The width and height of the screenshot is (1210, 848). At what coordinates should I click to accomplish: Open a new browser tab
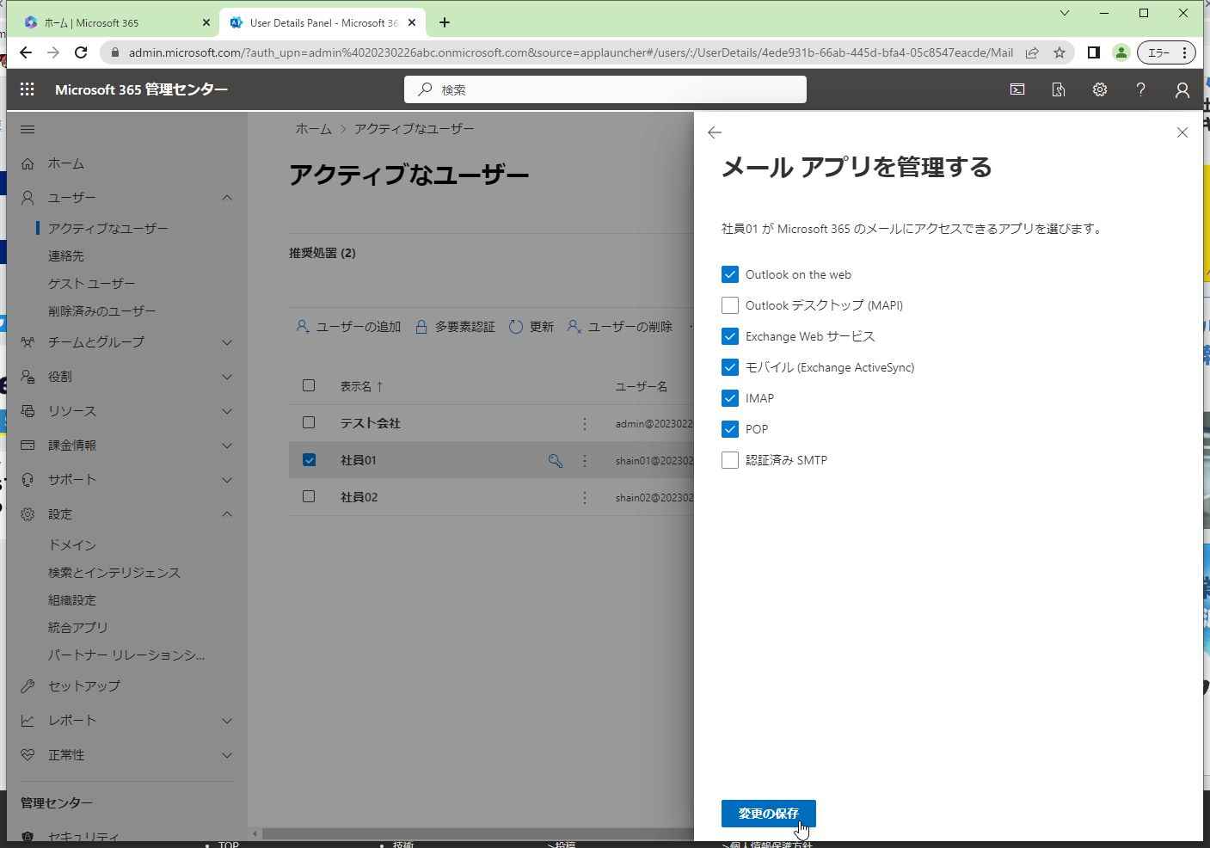point(445,22)
